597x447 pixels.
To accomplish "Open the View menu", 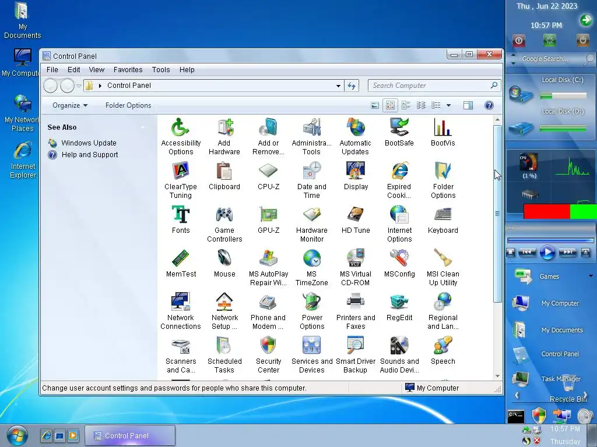I will [x=96, y=70].
